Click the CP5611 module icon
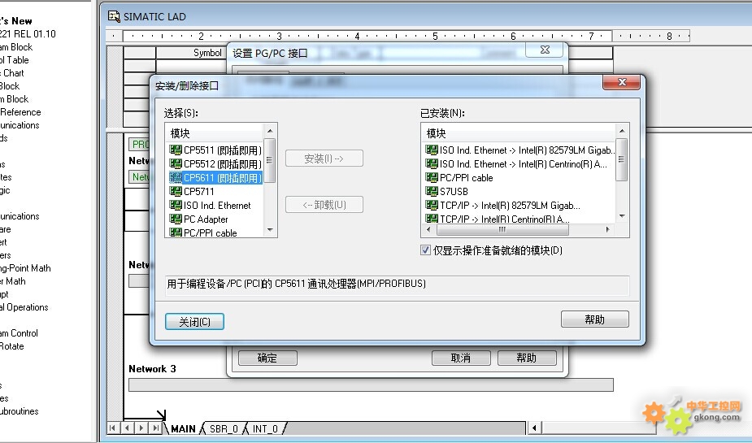Viewport: 752px width, 443px height. [176, 177]
